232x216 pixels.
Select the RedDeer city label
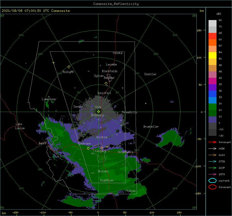click(109, 78)
